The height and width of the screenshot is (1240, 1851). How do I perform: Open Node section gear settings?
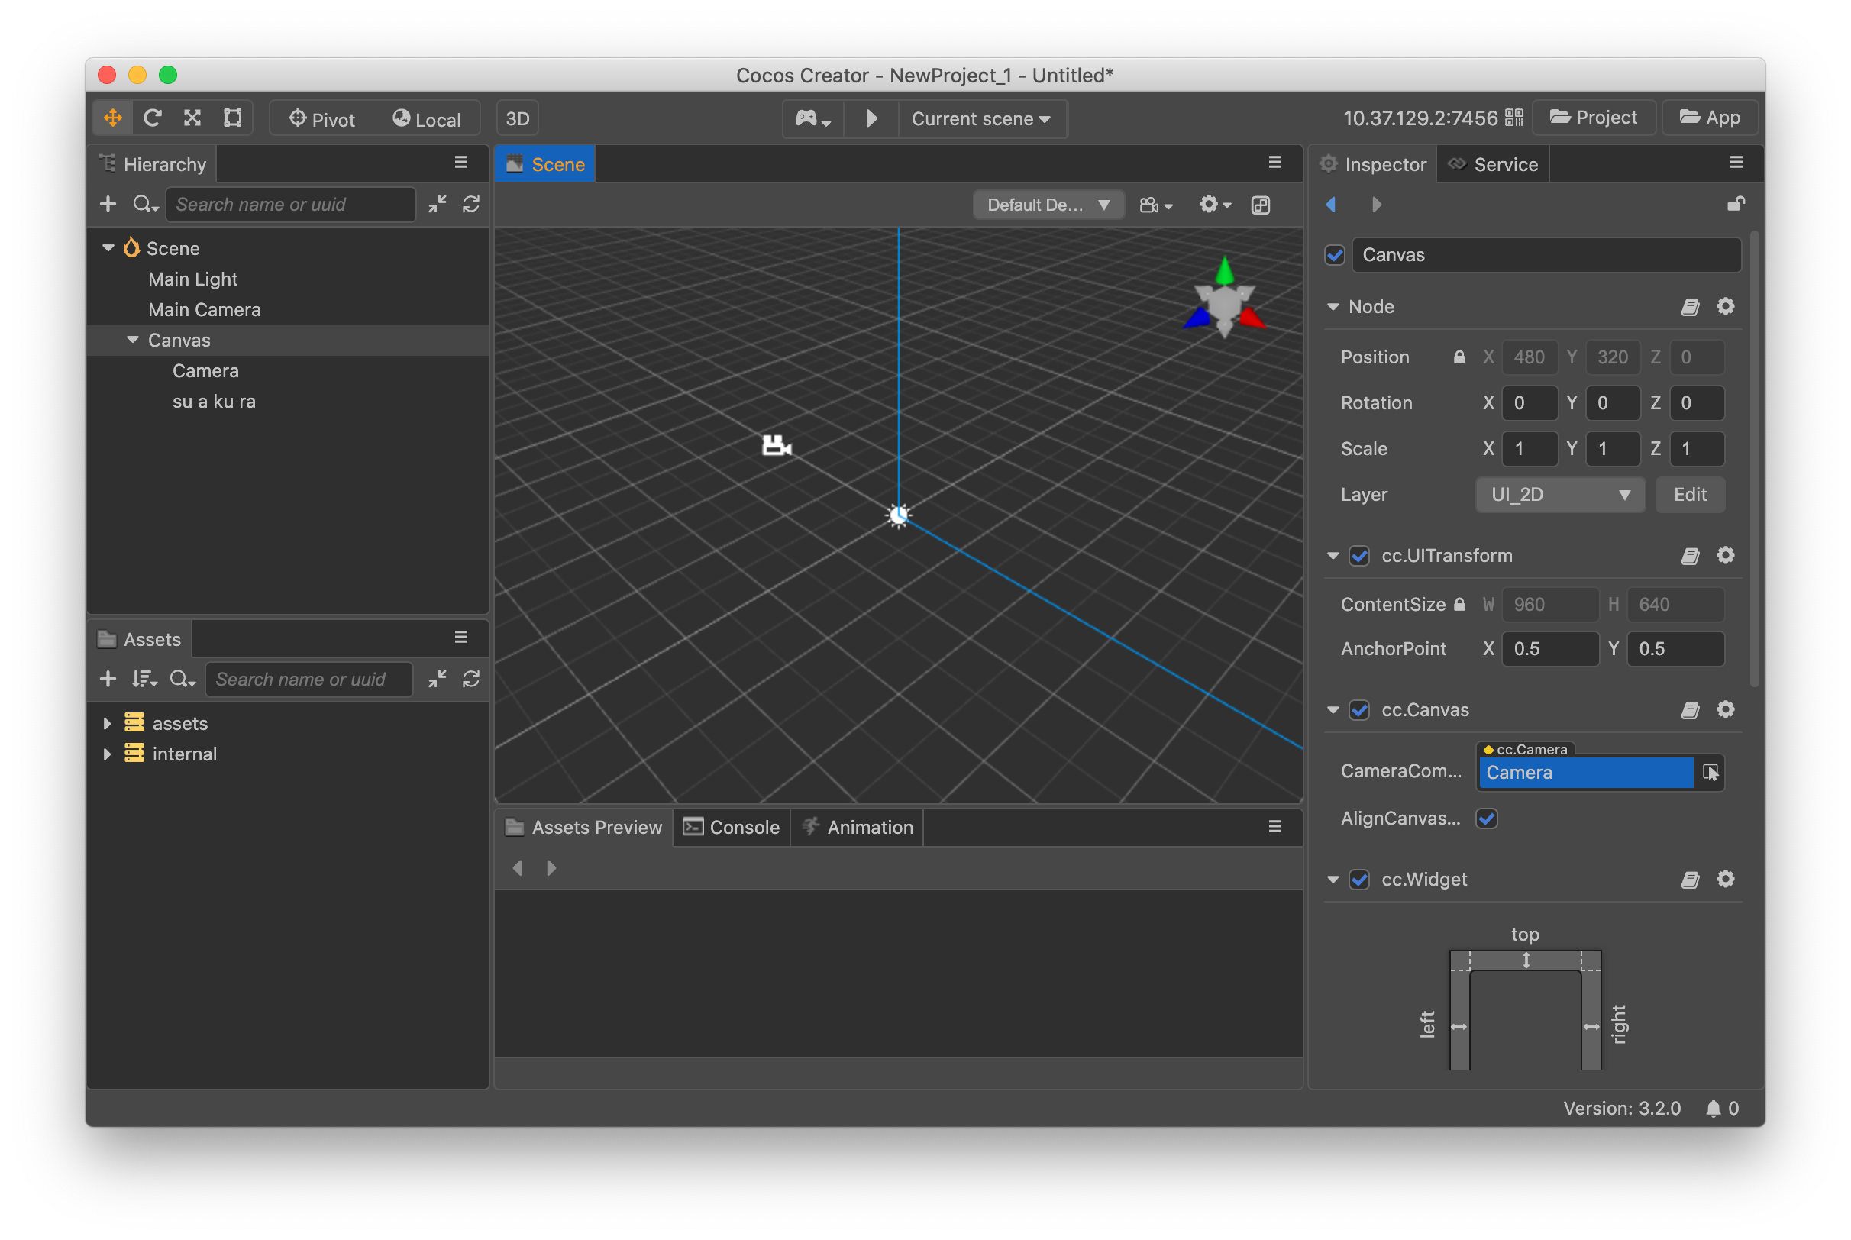(x=1725, y=307)
